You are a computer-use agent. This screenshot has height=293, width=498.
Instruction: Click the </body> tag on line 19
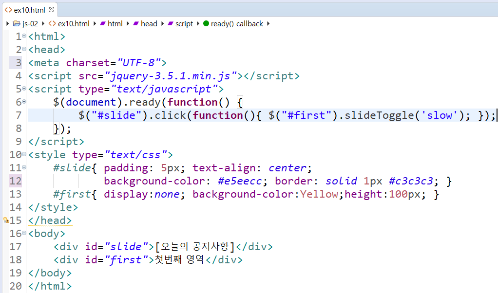(50, 273)
